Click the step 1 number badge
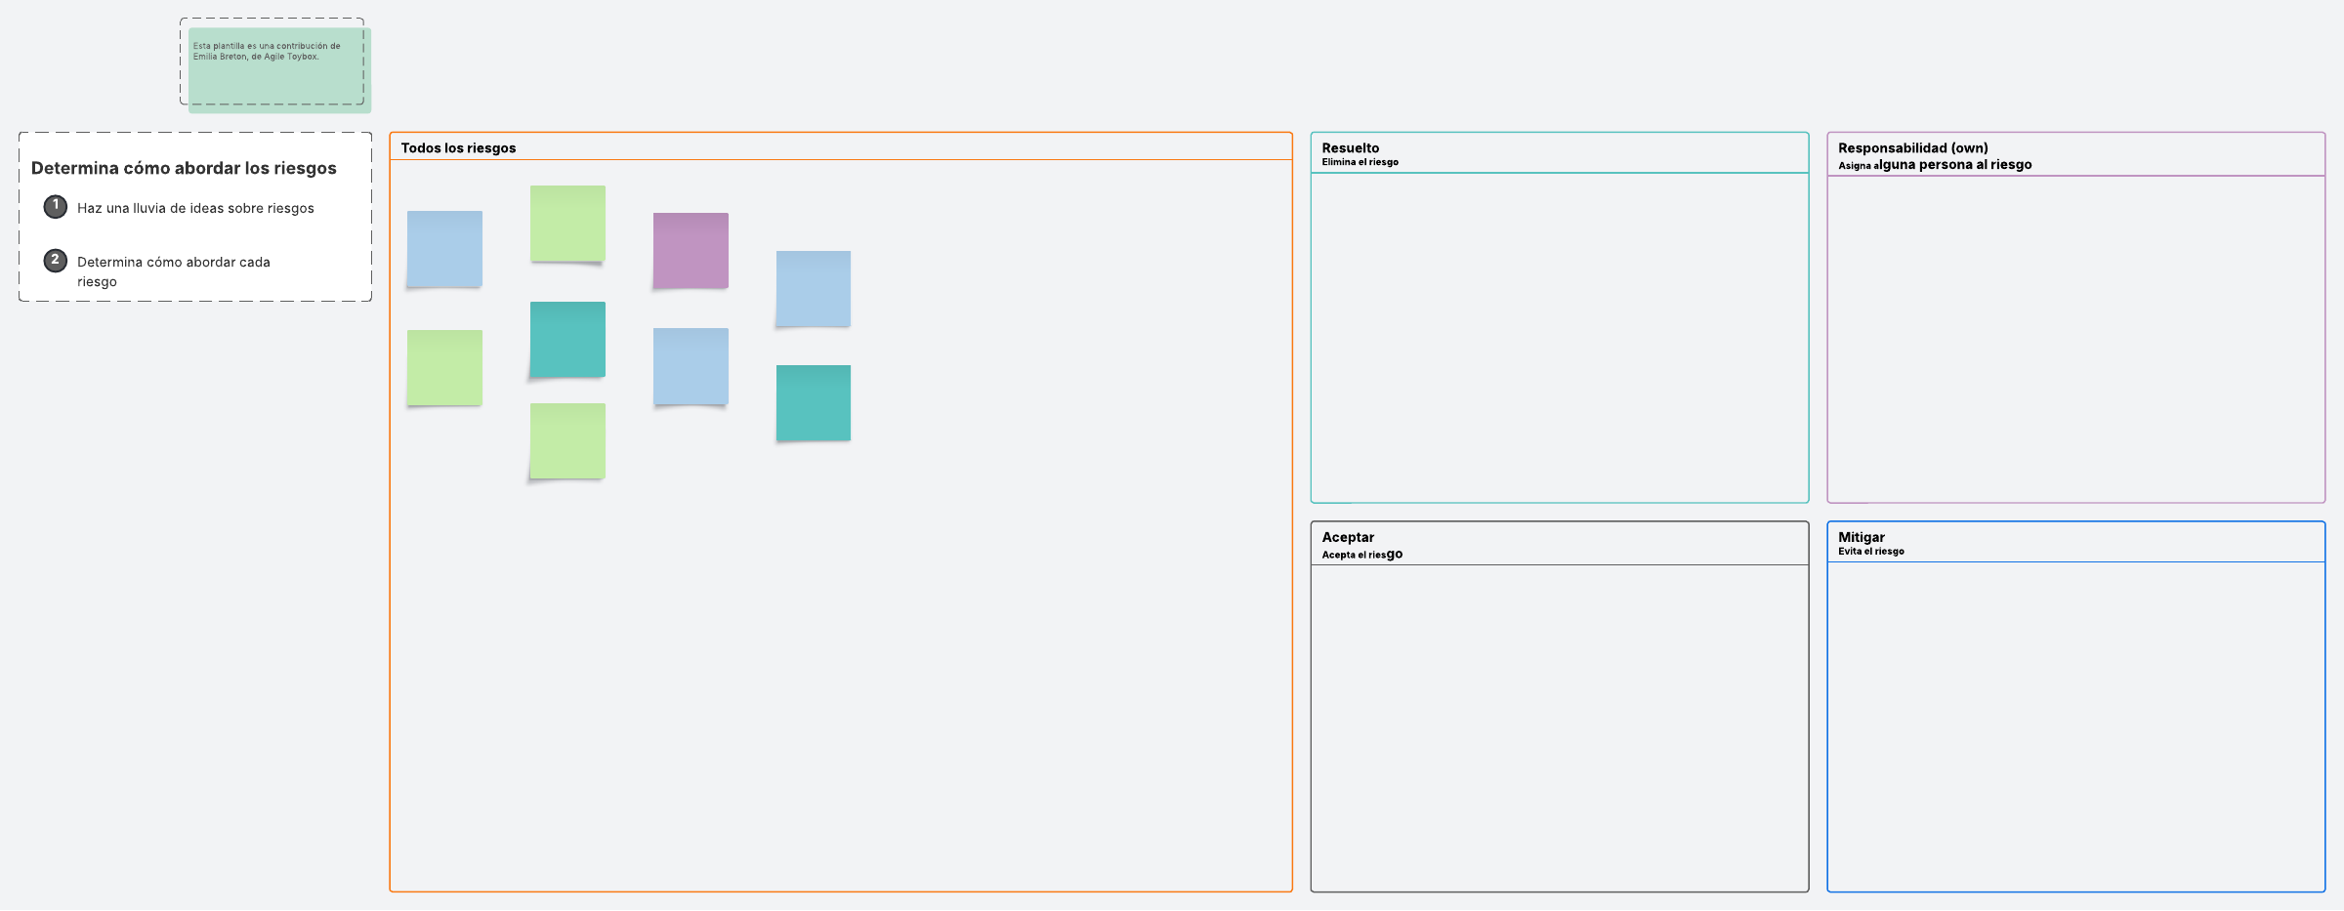 (56, 206)
